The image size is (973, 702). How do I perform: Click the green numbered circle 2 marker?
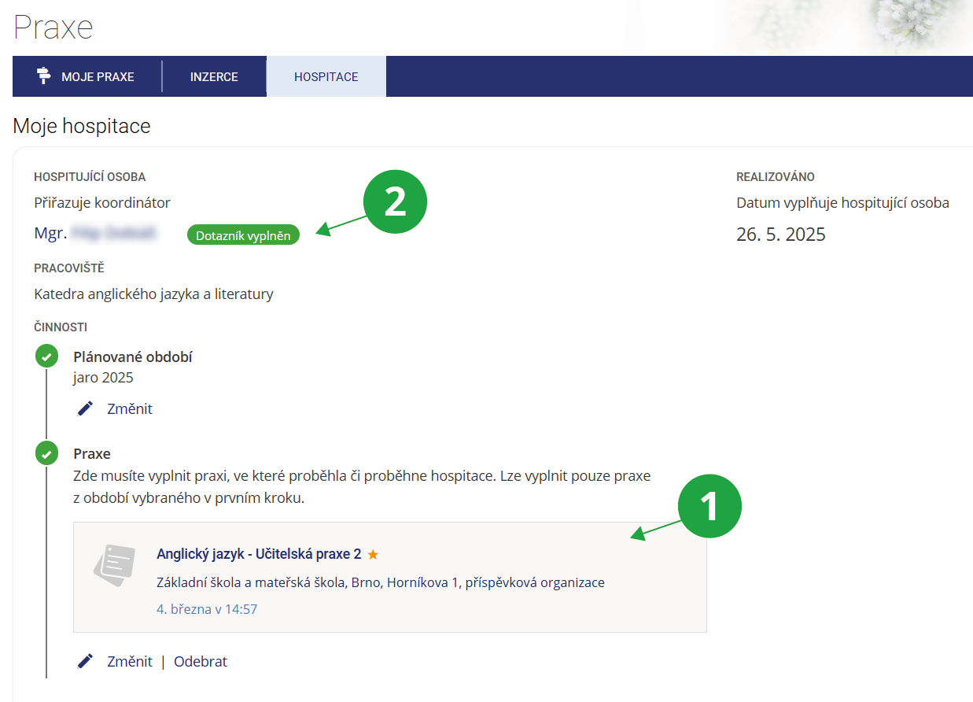click(394, 202)
